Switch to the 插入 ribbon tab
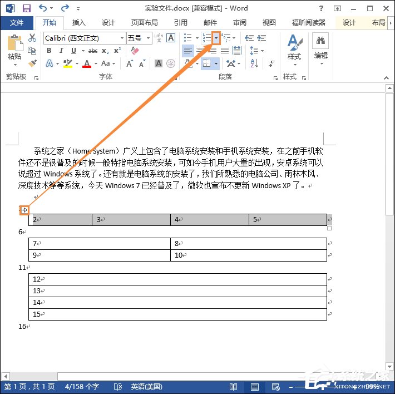Screen dimensions: 395x394 79,23
